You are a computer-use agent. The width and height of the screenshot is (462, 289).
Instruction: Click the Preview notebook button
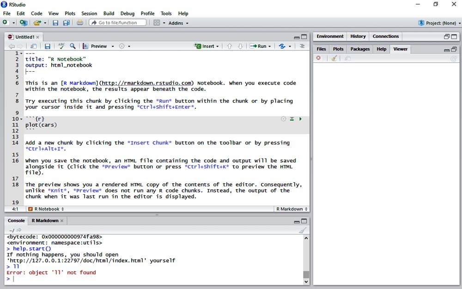[95, 46]
